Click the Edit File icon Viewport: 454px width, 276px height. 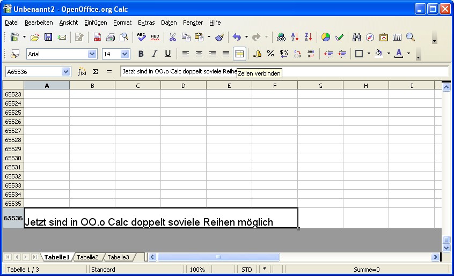pyautogui.click(x=79, y=38)
